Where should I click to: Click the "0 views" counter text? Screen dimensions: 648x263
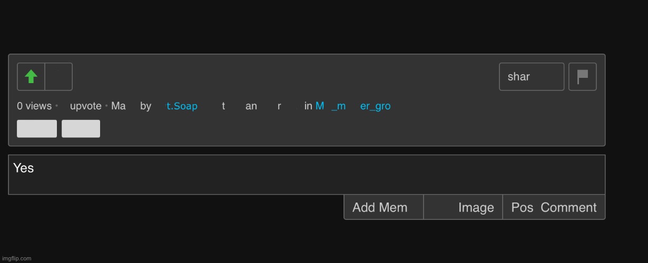(34, 106)
